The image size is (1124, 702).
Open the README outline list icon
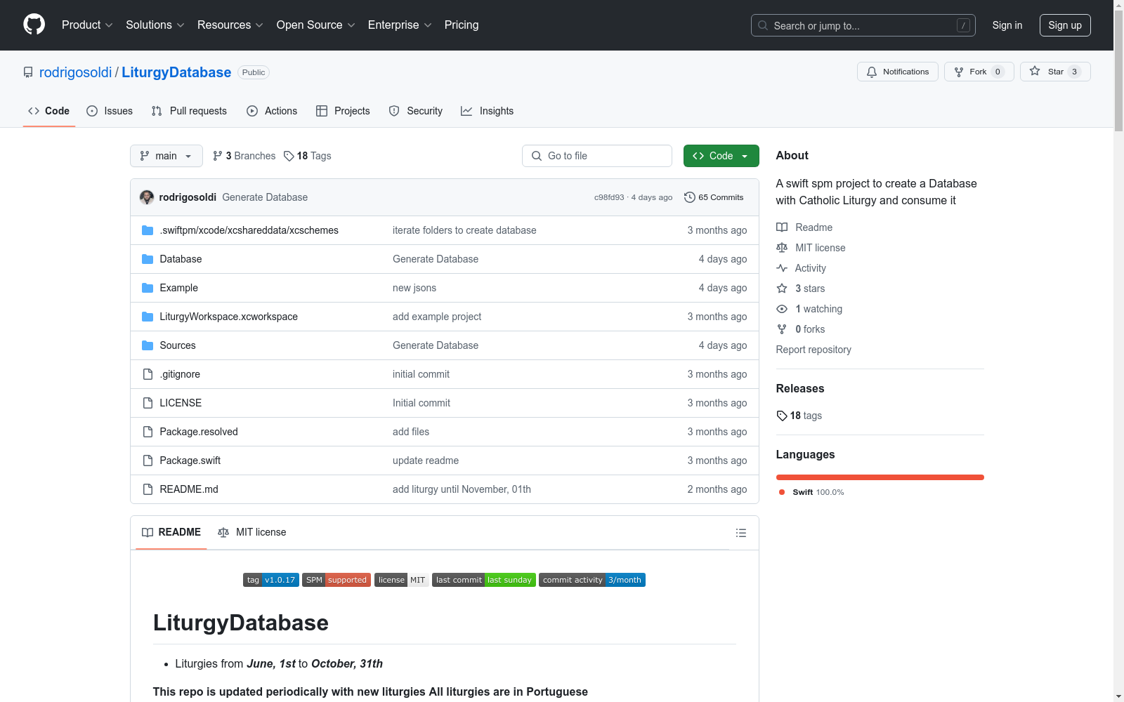coord(741,533)
